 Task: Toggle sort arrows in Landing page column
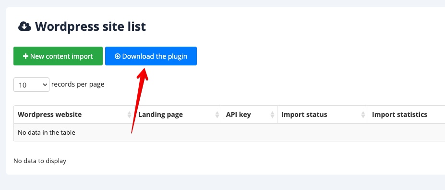coord(217,114)
